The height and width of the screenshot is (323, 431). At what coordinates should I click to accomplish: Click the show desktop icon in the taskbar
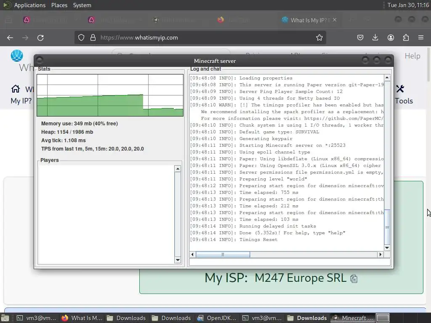(5, 318)
